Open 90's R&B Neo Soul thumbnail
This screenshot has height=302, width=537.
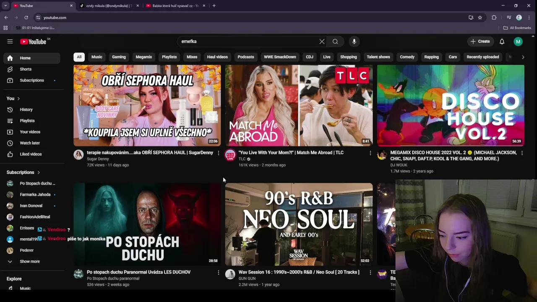299,224
